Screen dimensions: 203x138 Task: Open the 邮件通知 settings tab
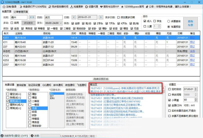[58, 85]
